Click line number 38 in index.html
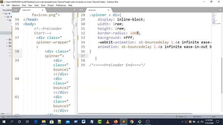Screen dimensions: 223x125 pos(17,51)
